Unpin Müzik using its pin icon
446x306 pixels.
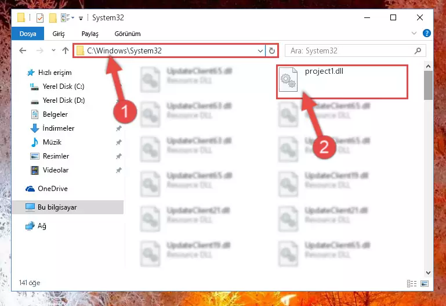point(119,142)
